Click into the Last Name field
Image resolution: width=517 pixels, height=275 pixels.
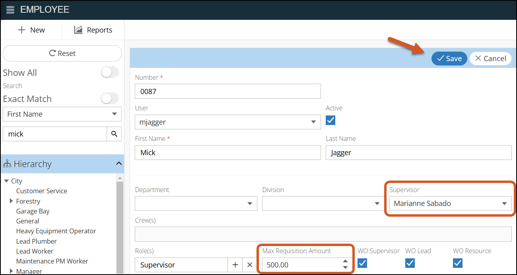pos(418,153)
